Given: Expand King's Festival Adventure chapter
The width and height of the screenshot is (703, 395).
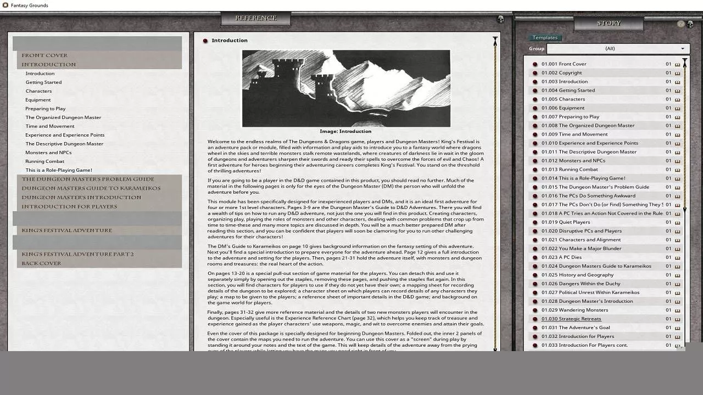Looking at the screenshot, I should (66, 230).
